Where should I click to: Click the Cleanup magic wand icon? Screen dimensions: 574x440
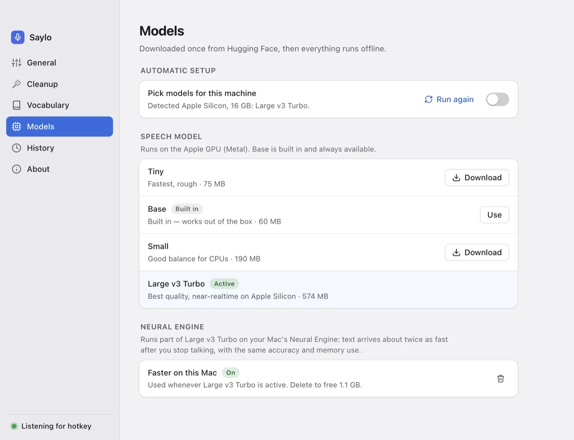point(16,84)
